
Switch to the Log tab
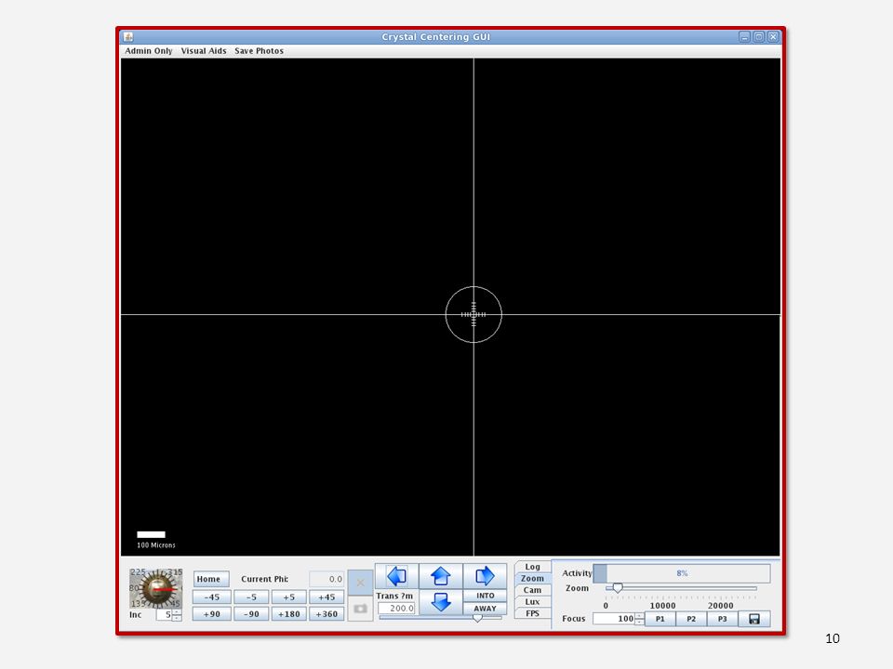pos(532,567)
